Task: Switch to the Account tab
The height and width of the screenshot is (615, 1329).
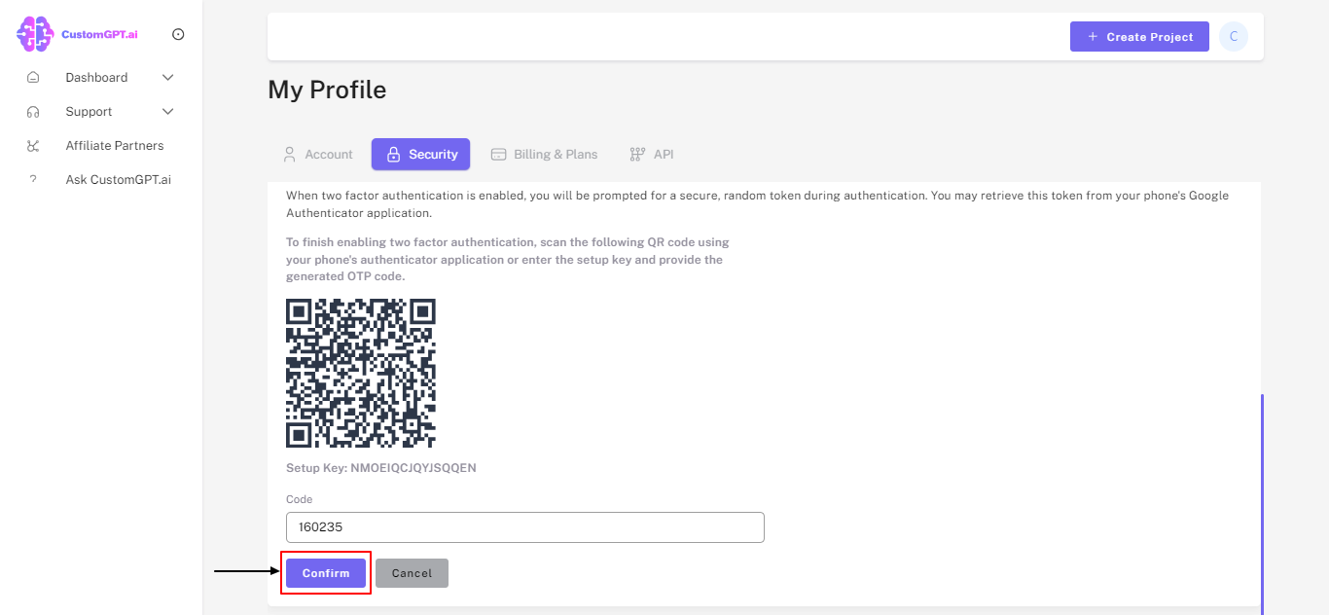Action: point(317,155)
